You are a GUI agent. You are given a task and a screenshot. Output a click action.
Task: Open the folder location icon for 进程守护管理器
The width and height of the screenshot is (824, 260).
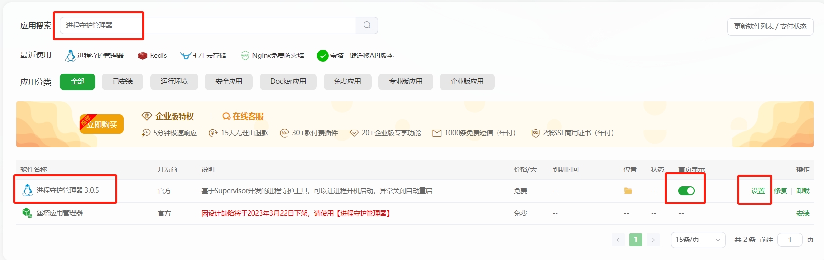[x=628, y=191]
